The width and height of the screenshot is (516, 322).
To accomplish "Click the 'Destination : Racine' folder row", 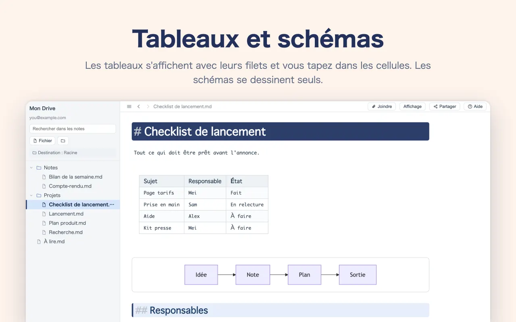I will pyautogui.click(x=73, y=153).
